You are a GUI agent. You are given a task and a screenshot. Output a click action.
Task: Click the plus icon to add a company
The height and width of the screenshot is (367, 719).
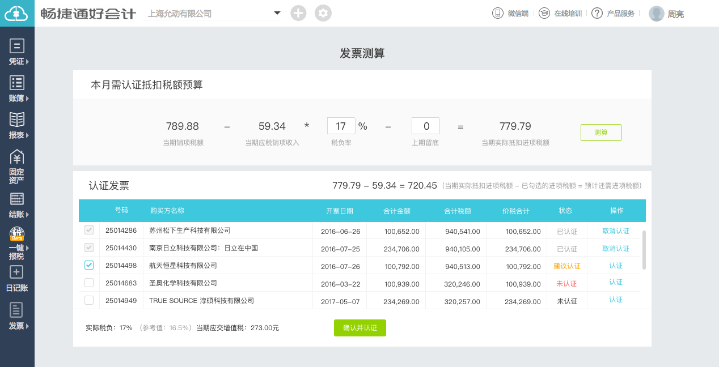click(x=298, y=13)
